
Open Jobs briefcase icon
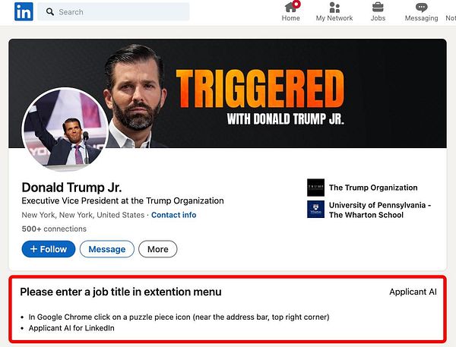pos(378,8)
